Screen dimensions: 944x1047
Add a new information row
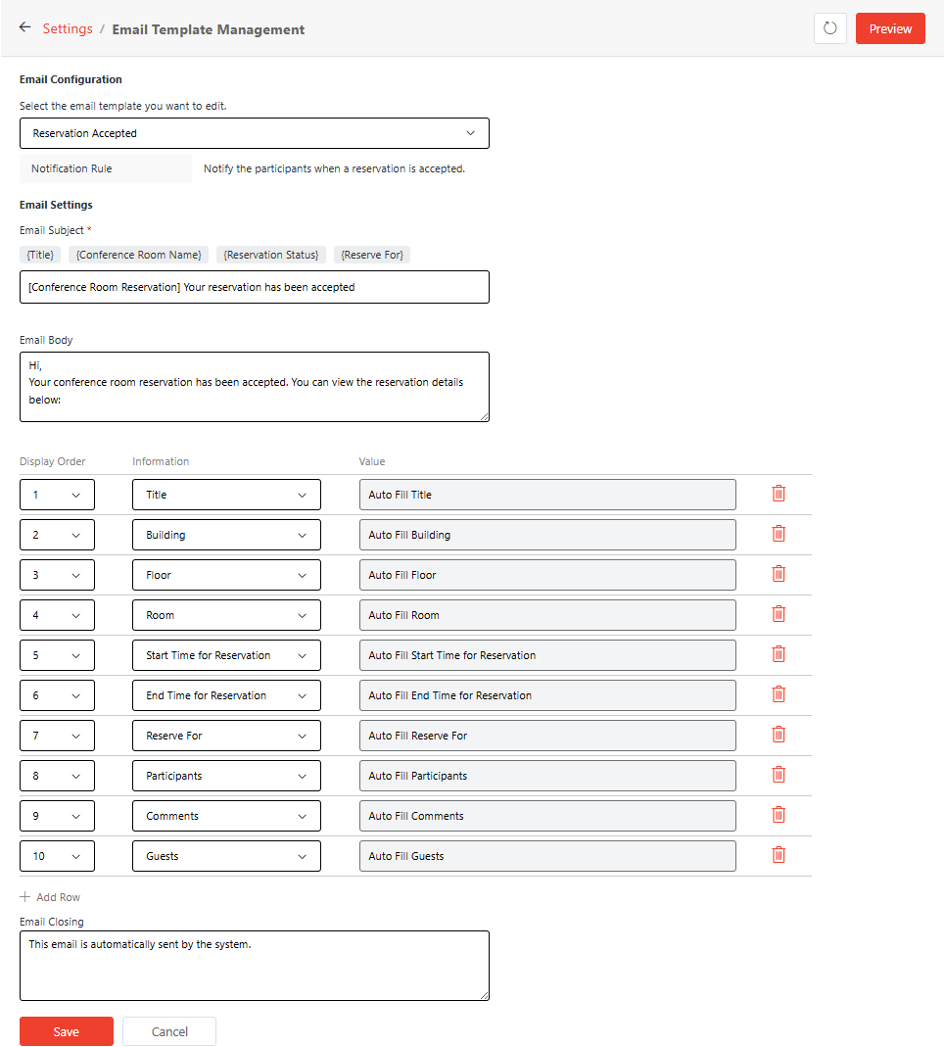(50, 896)
